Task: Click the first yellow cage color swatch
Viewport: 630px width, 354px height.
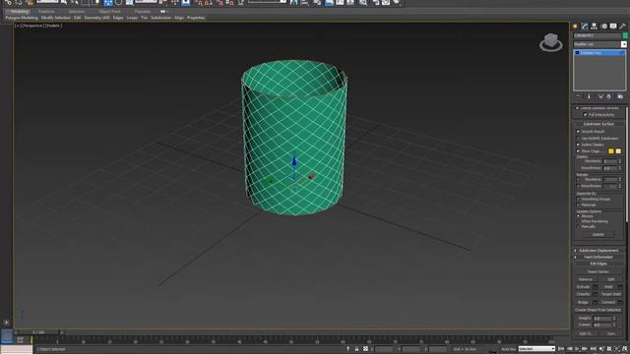Action: click(x=610, y=150)
